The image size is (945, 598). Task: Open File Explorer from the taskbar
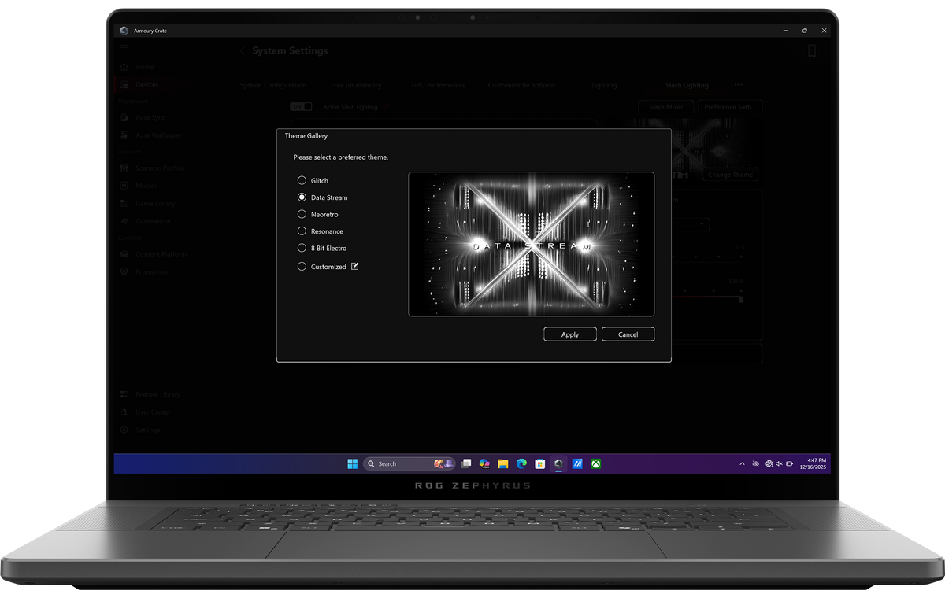[502, 463]
